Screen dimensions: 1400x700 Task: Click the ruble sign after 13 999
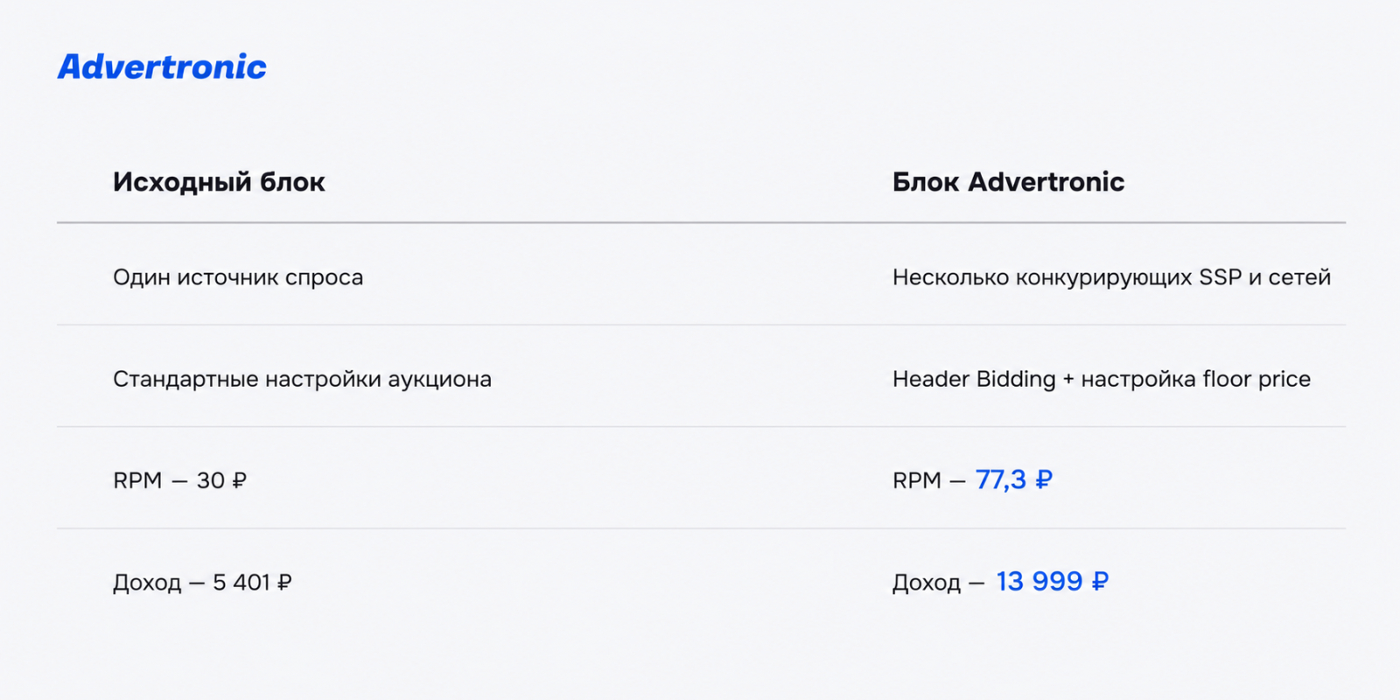coord(1101,581)
